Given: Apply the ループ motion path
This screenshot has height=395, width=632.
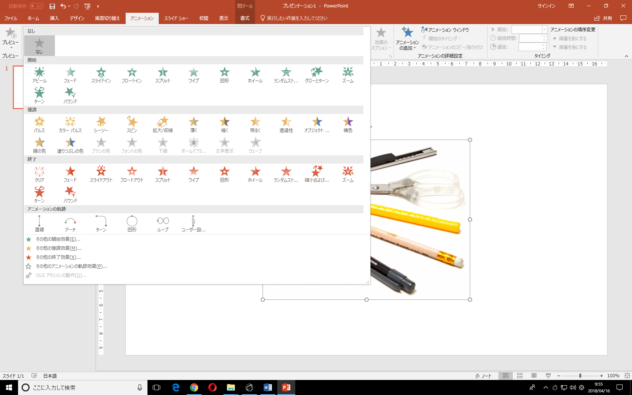Looking at the screenshot, I should pos(163,224).
